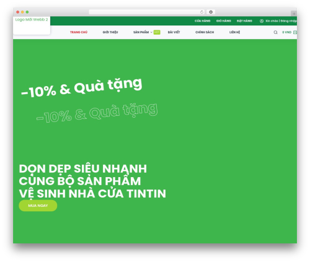Screen dimensions: 310x262
Task: Click the search magnifier icon in the navbar
Action: tap(275, 32)
